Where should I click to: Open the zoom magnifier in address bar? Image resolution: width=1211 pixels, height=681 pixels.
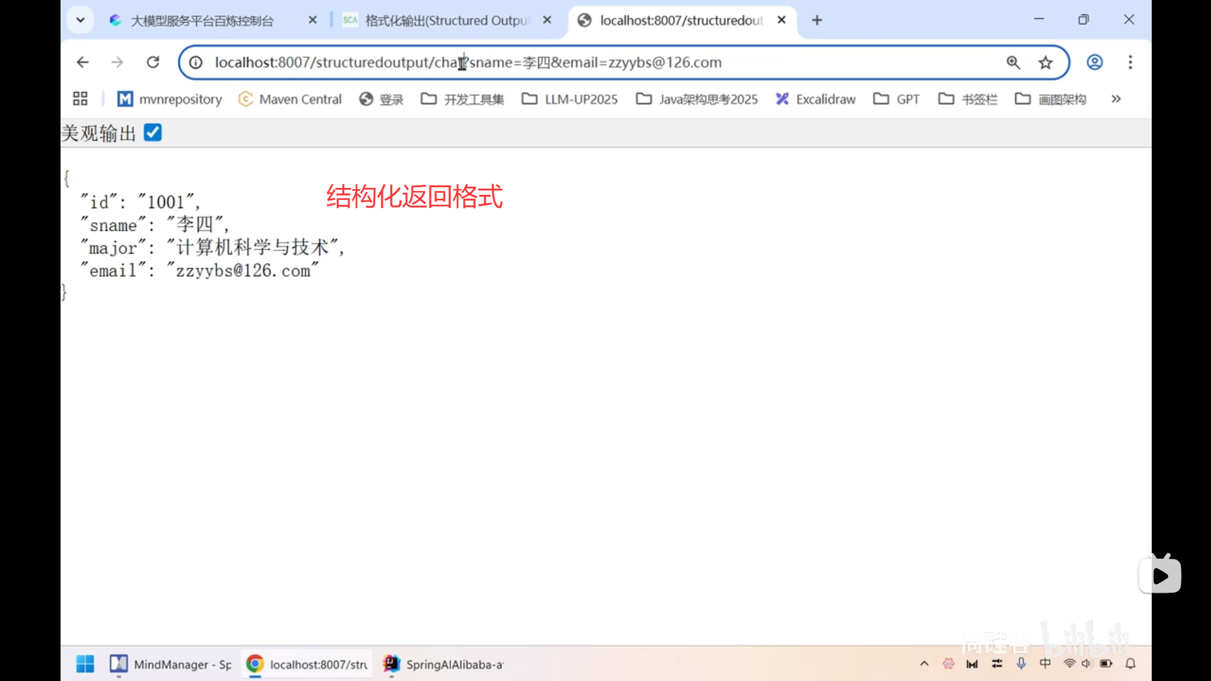coord(1014,62)
